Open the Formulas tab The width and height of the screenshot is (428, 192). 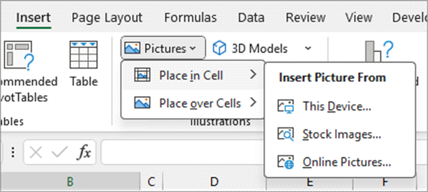pos(190,18)
